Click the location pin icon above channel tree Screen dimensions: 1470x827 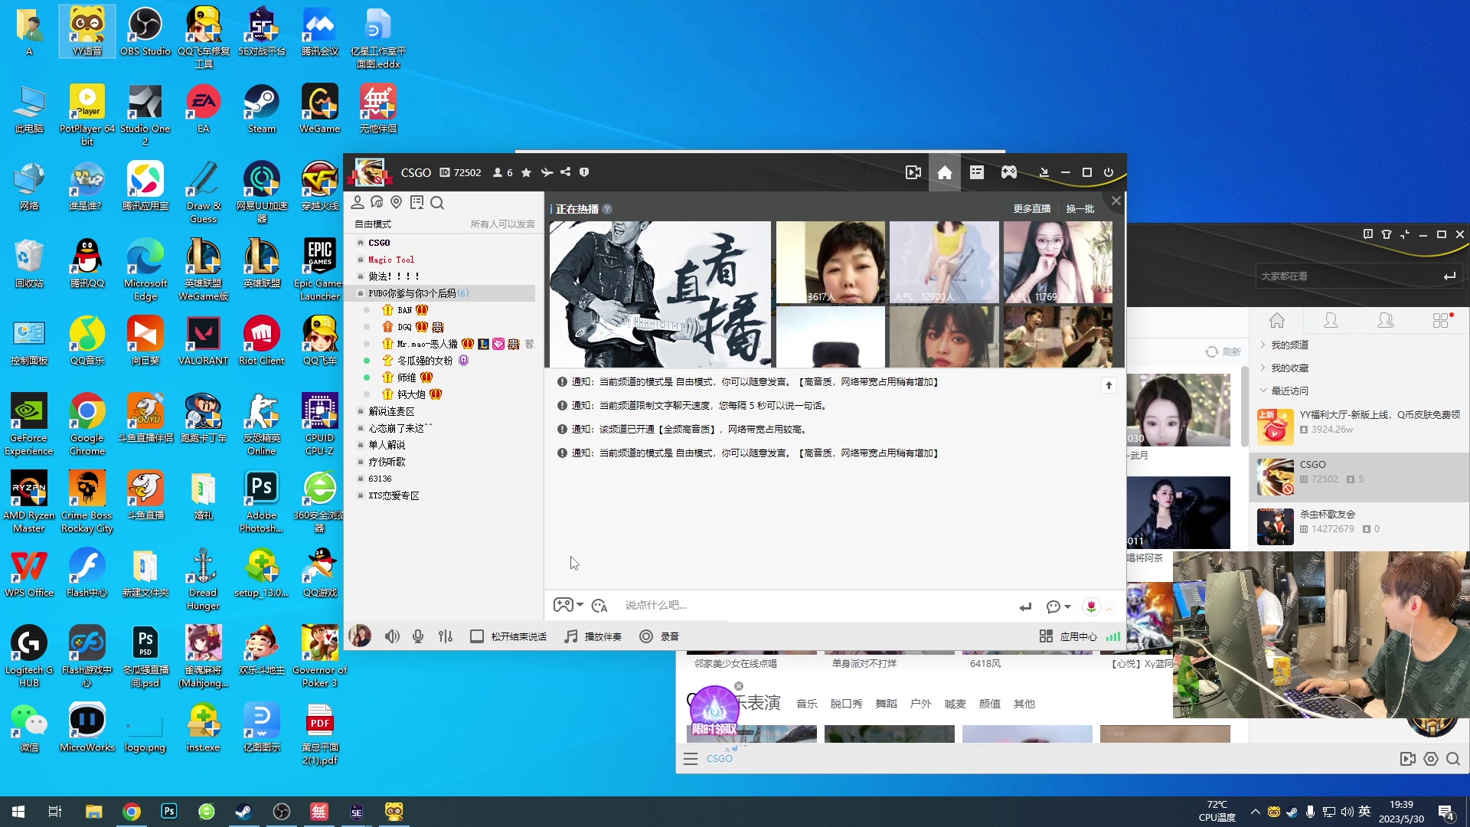397,203
